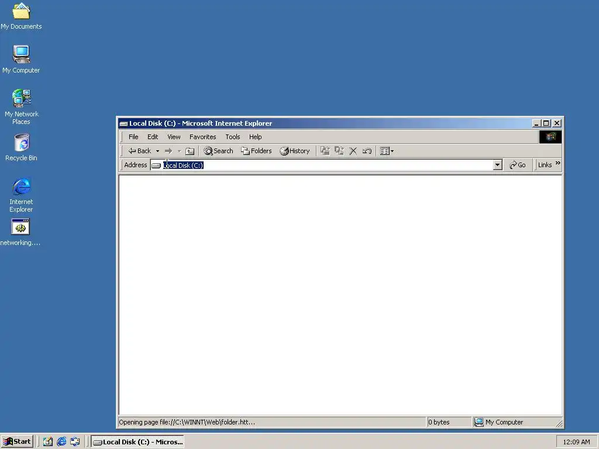Click Local Disk (C:) taskbar button
This screenshot has width=599, height=449.
[137, 442]
